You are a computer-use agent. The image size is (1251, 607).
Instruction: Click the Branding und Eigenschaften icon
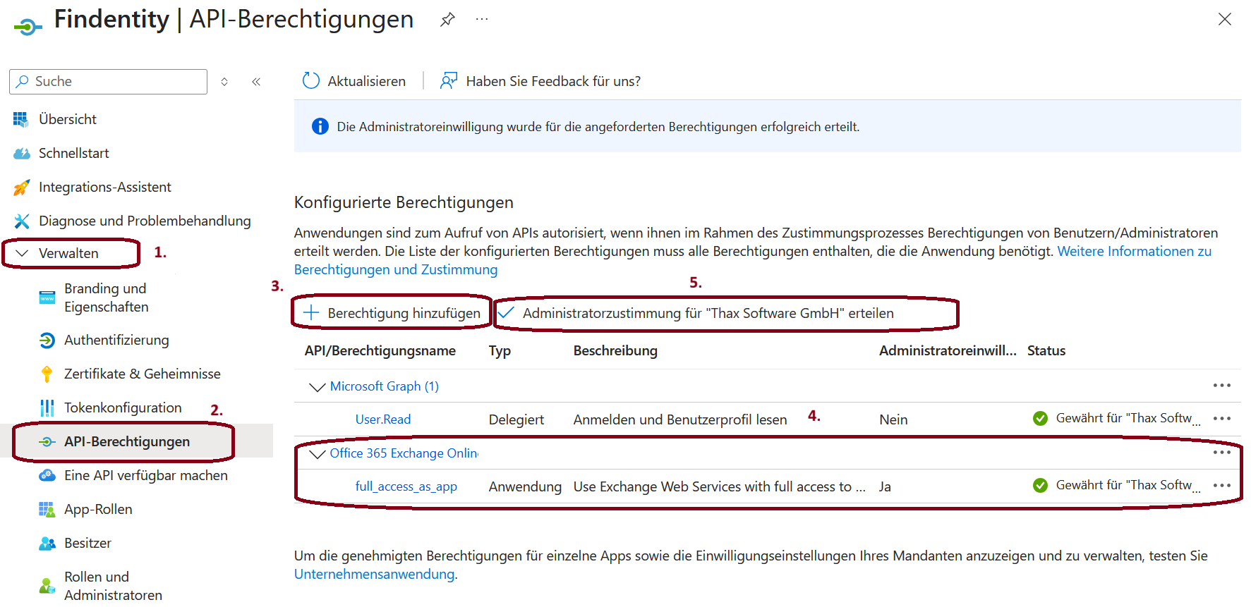[x=47, y=298]
